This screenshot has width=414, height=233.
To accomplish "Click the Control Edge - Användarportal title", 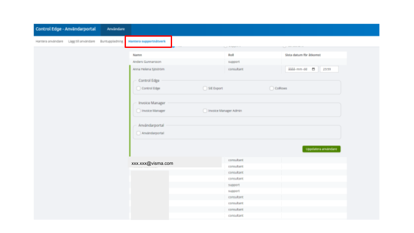I will (66, 29).
